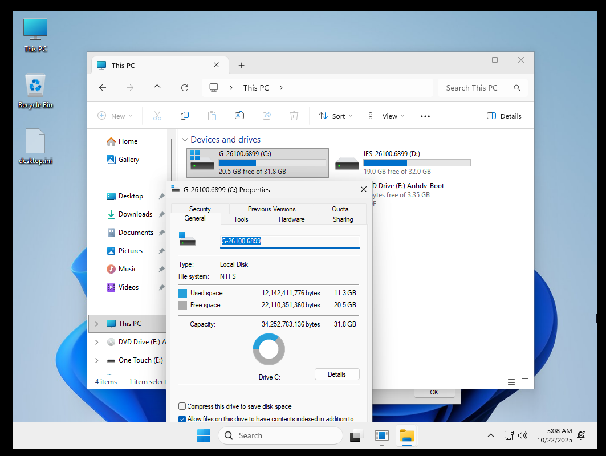Close the C: Properties dialog
606x456 pixels.
(363, 189)
